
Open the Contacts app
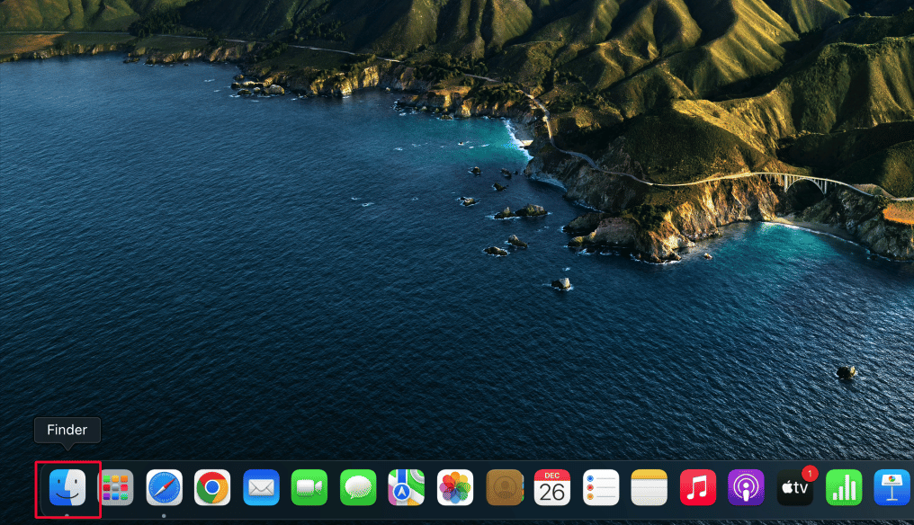coord(504,487)
